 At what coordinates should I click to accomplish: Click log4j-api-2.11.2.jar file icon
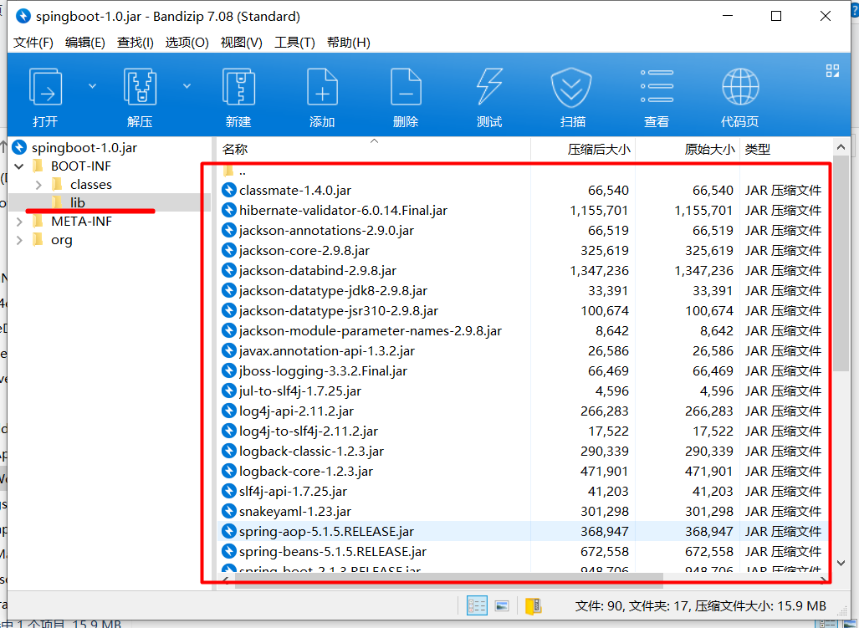coord(228,411)
